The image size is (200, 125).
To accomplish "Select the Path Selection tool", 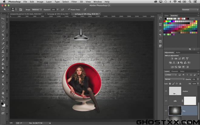I will coord(3,85).
